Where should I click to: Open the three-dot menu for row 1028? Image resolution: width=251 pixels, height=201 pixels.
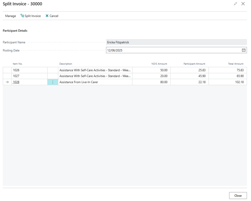53,82
